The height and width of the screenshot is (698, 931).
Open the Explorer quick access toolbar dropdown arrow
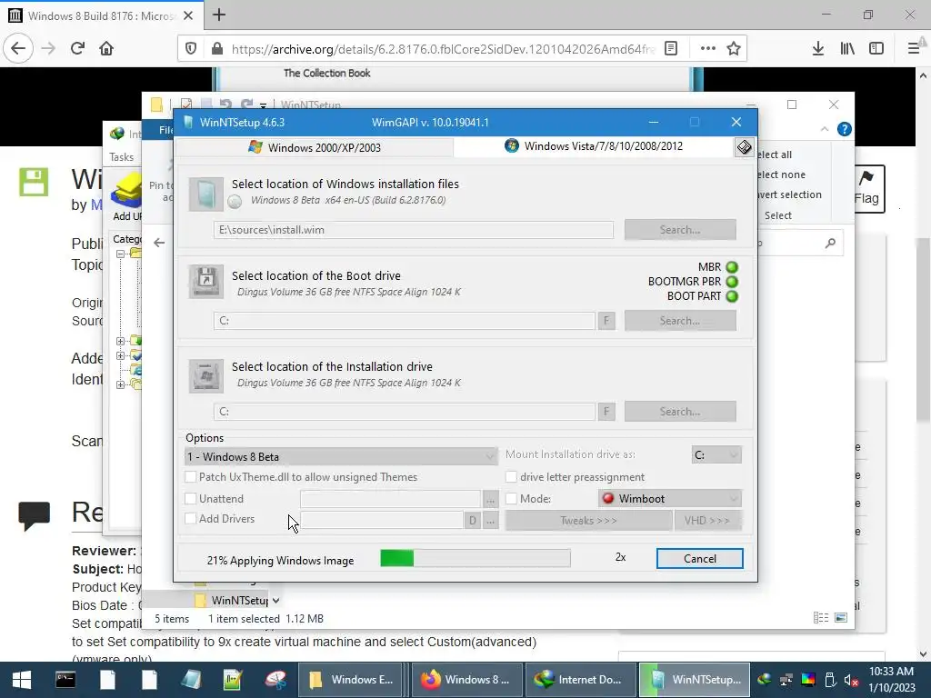(263, 105)
